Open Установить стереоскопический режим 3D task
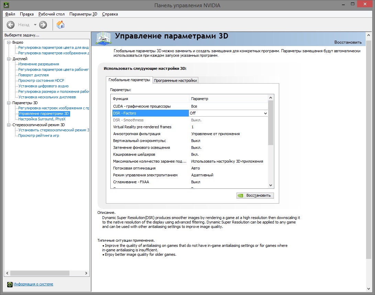The height and width of the screenshot is (295, 375). [53, 130]
